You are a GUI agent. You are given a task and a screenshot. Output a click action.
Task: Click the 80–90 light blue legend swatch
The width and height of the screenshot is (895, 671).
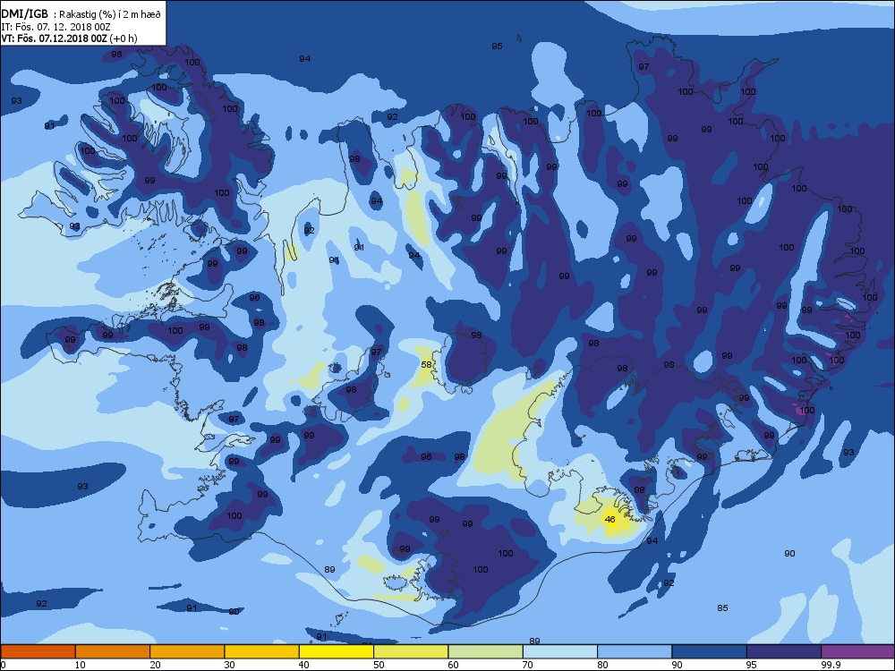point(635,651)
